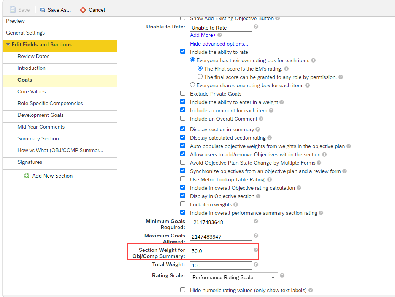Open help for Display in Objective section

pyautogui.click(x=258, y=196)
